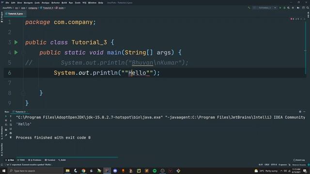Screen dimensions: 310x174
Task: Clear console with trash icon in Run panel
Action: [11, 137]
